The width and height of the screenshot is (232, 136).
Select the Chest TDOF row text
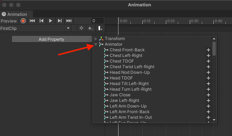[x=122, y=61]
